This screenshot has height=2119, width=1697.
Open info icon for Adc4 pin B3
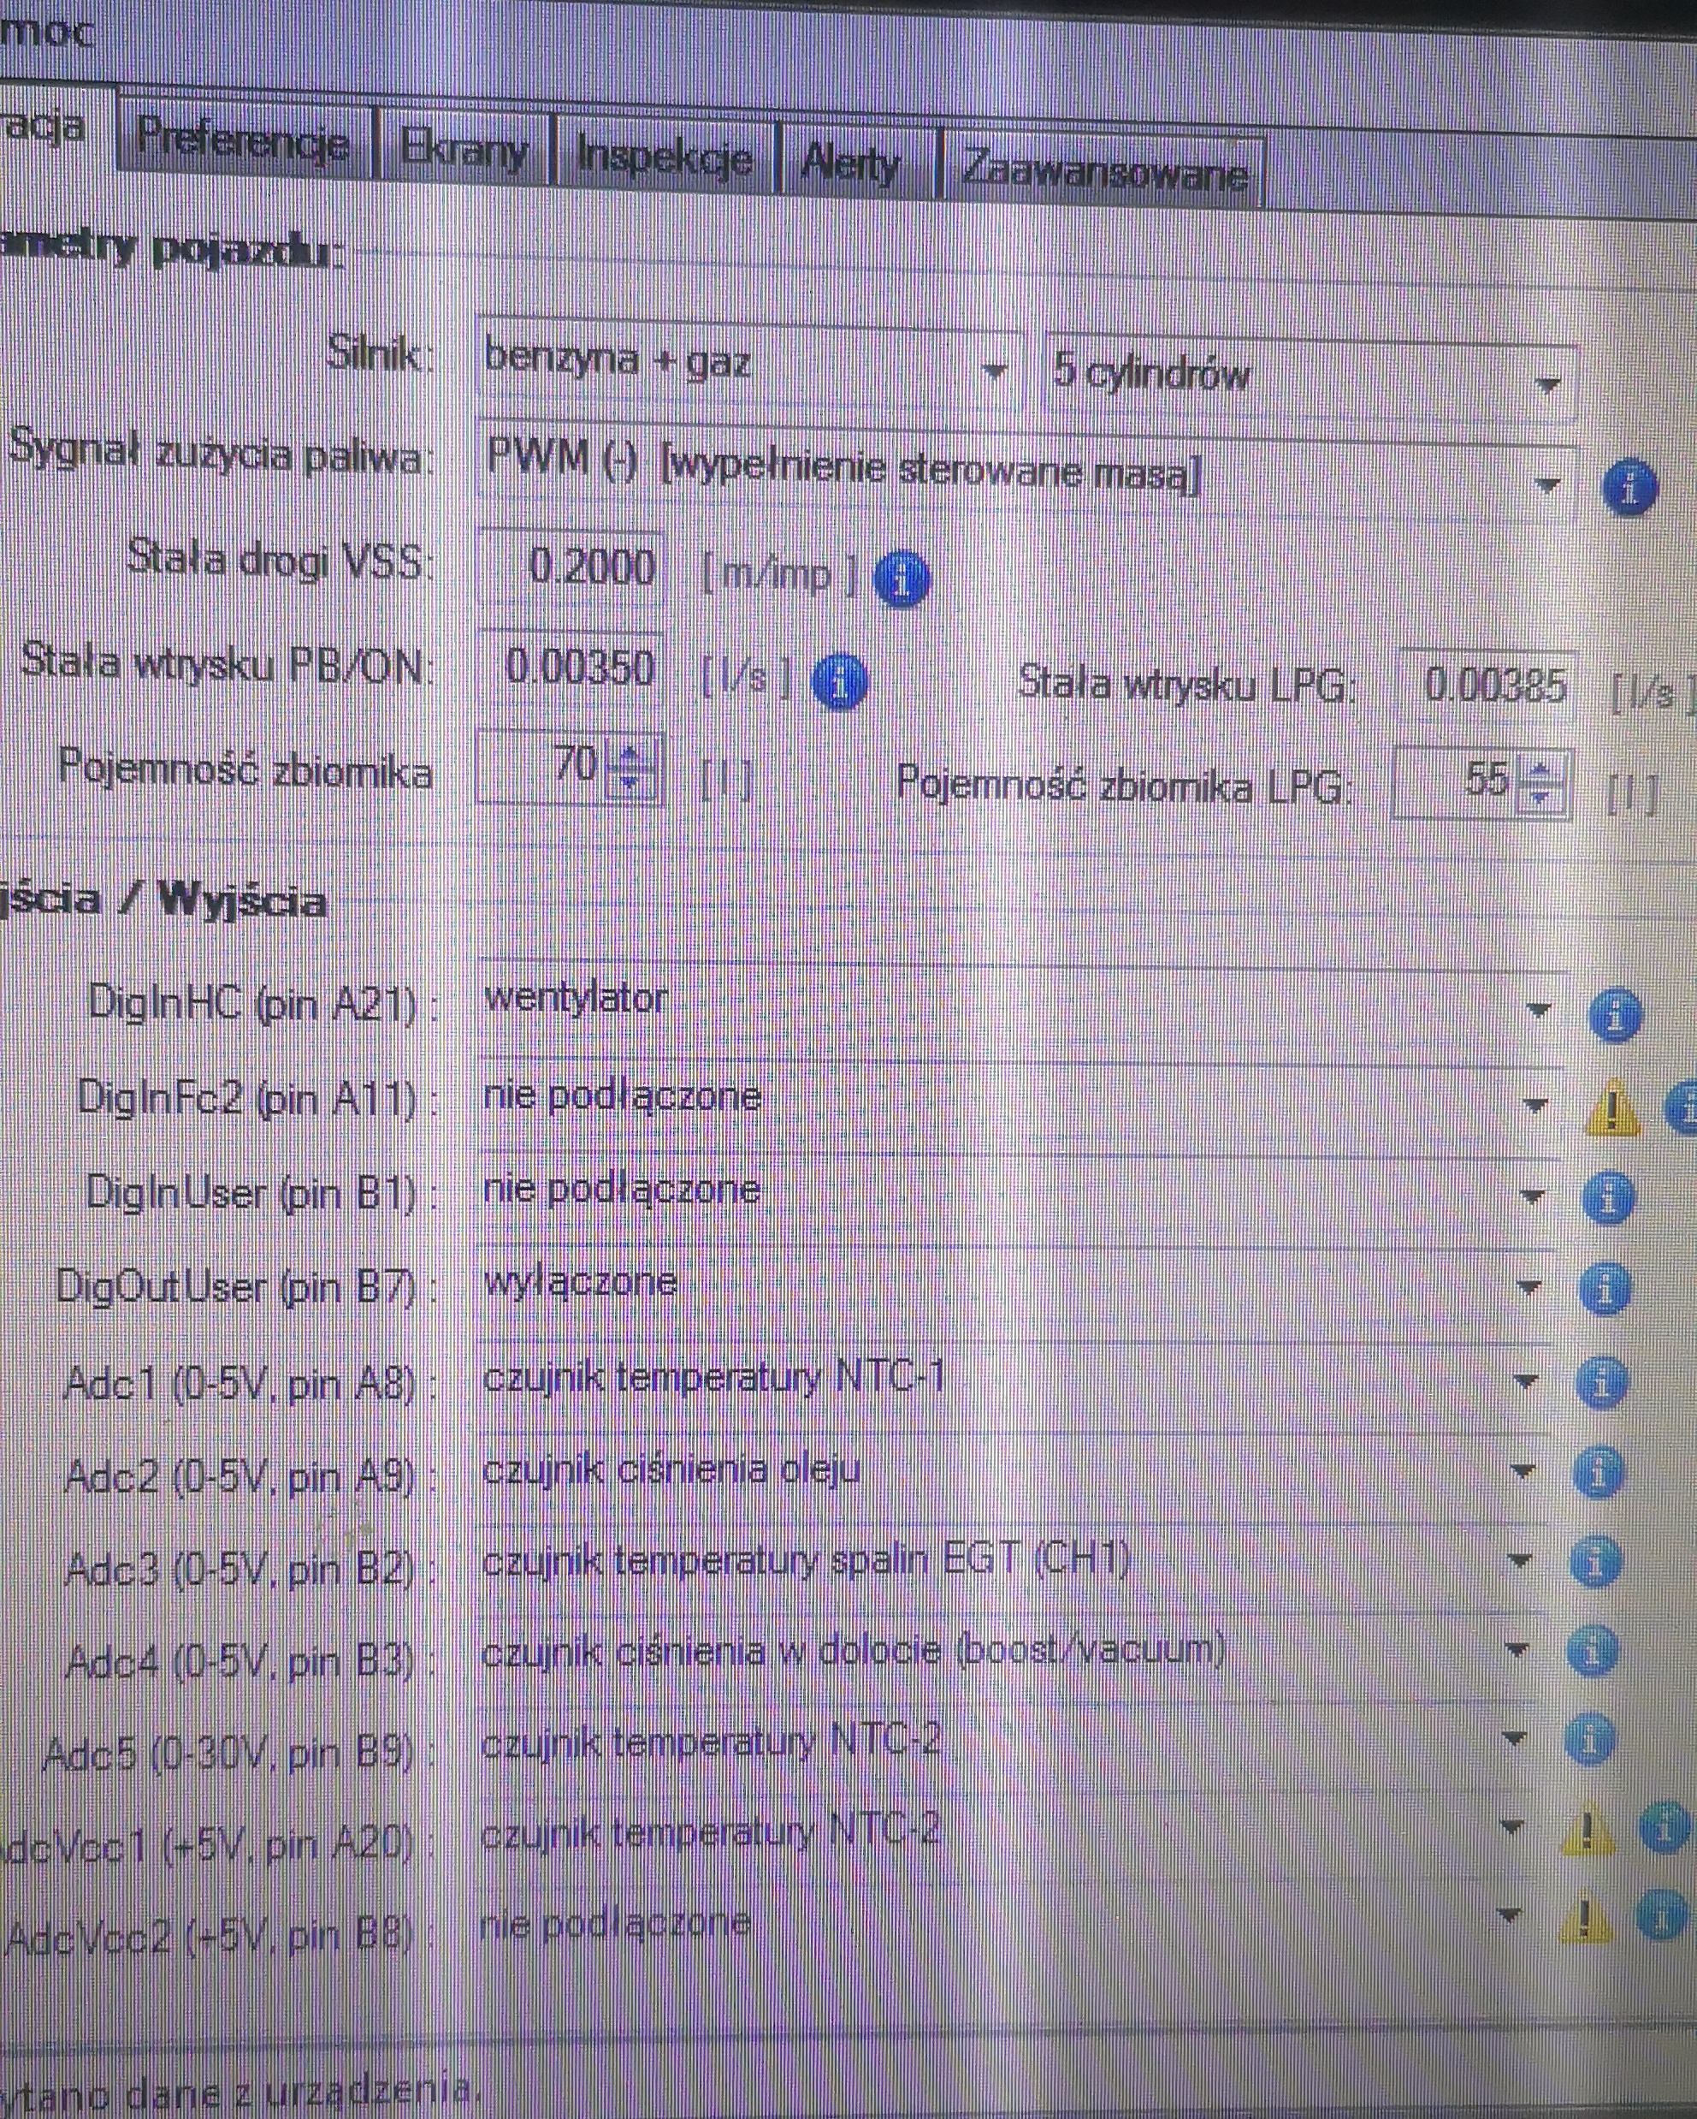1592,1652
